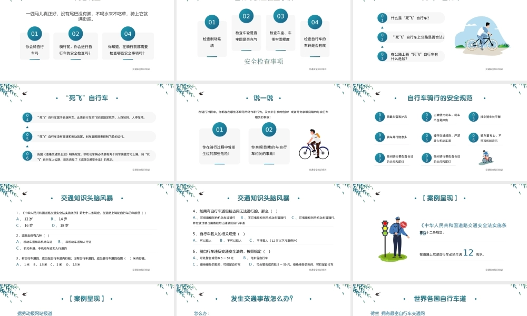Click question 5、自行车载人的相关规定
Screen dimensions: 527x316
pyautogui.click(x=219, y=234)
